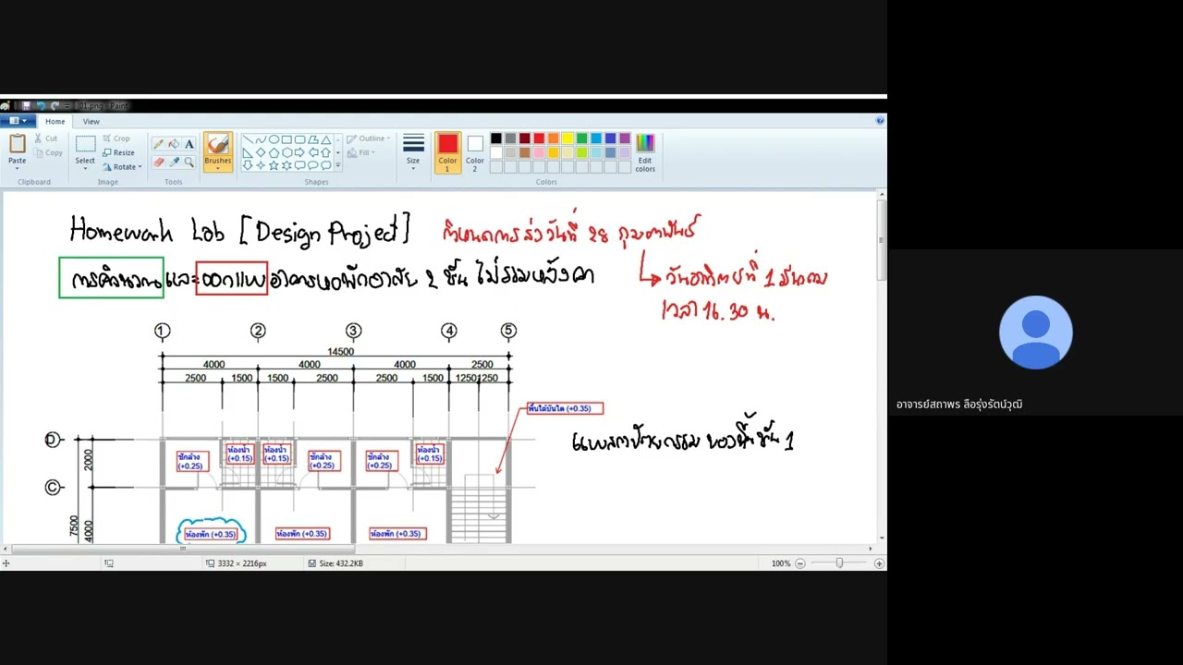Click the participant avatar in meeting panel
Viewport: 1183px width, 665px height.
(1036, 332)
